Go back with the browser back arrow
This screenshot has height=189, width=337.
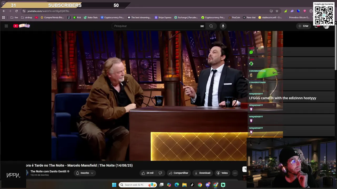[4, 11]
